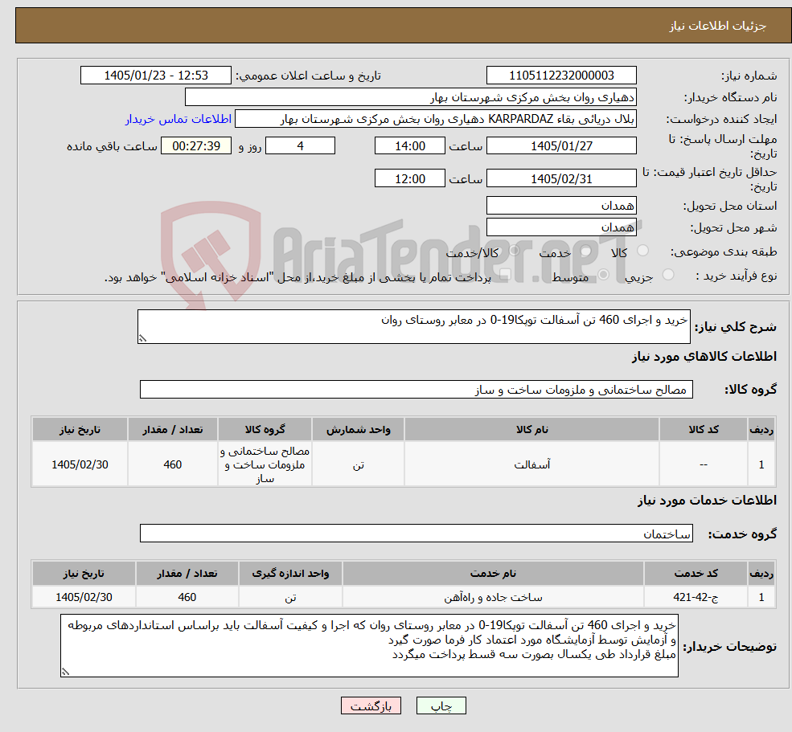The height and width of the screenshot is (732, 792).
Task: Click the remaining time field 00:27:39
Action: pos(196,146)
